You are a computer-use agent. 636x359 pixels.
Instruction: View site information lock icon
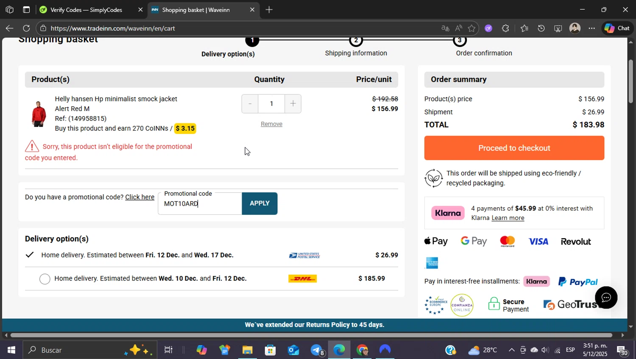click(43, 28)
